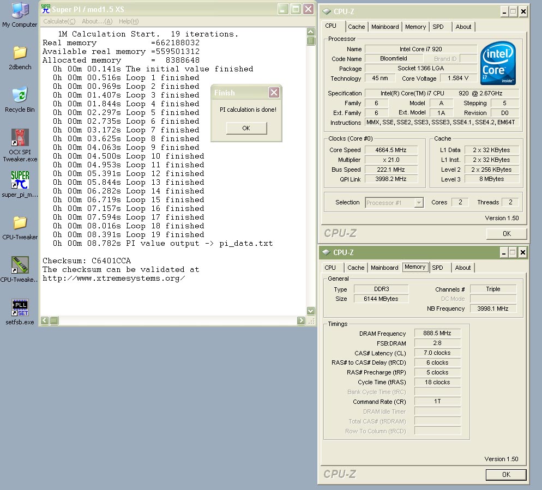The height and width of the screenshot is (490, 542).
Task: Minimize the Super PI window
Action: (283, 9)
